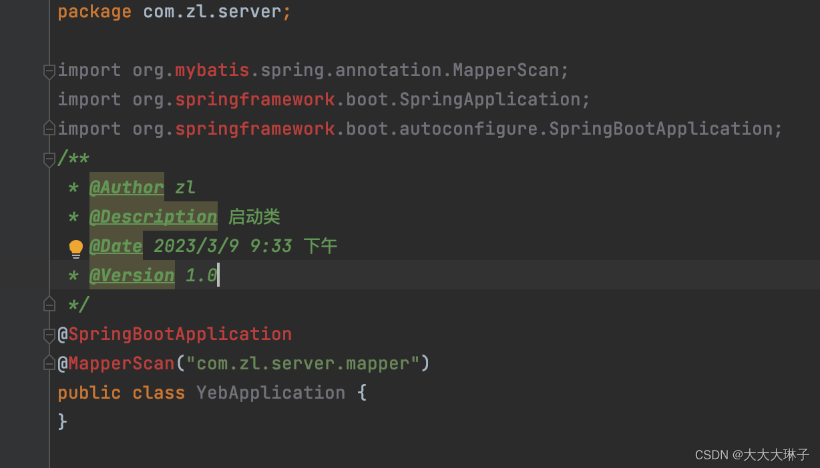Click the @Author Javadoc tag
The image size is (820, 468).
coord(126,187)
